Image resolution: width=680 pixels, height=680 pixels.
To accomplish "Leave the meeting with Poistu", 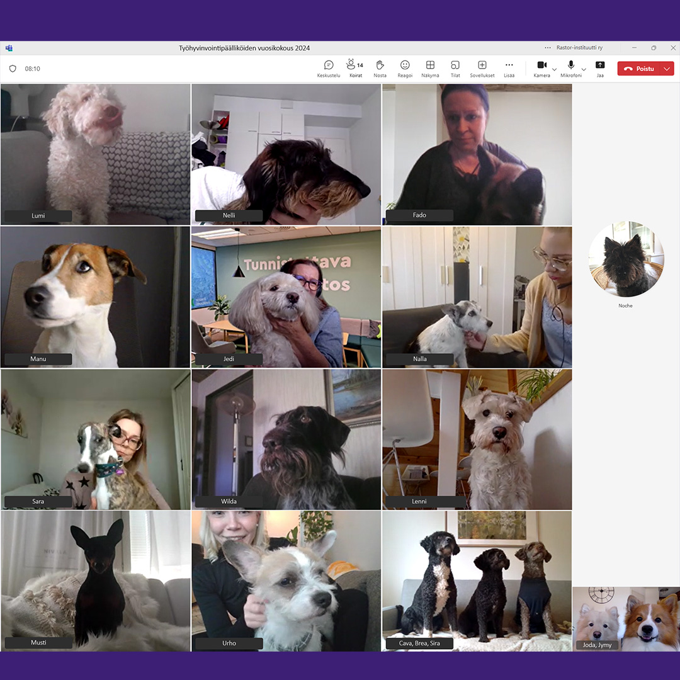I will pos(638,69).
